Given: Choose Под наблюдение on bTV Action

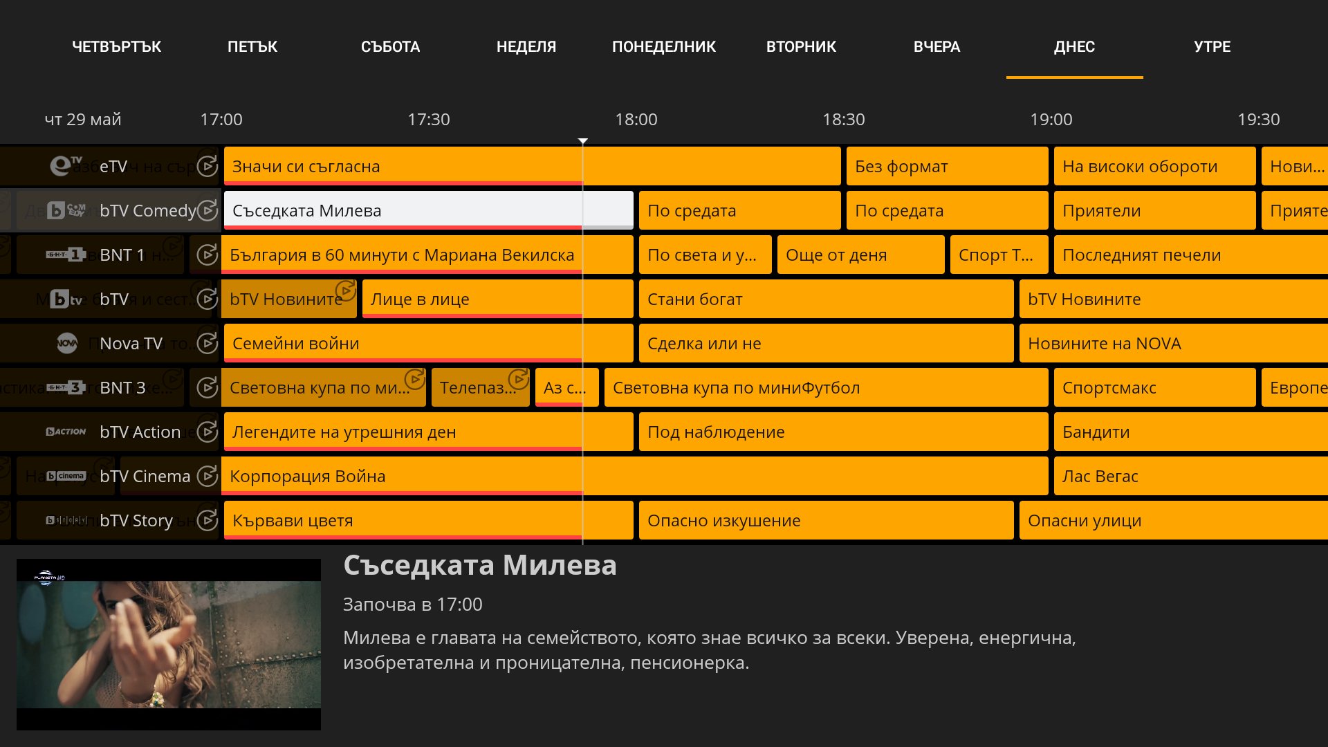Looking at the screenshot, I should 842,432.
